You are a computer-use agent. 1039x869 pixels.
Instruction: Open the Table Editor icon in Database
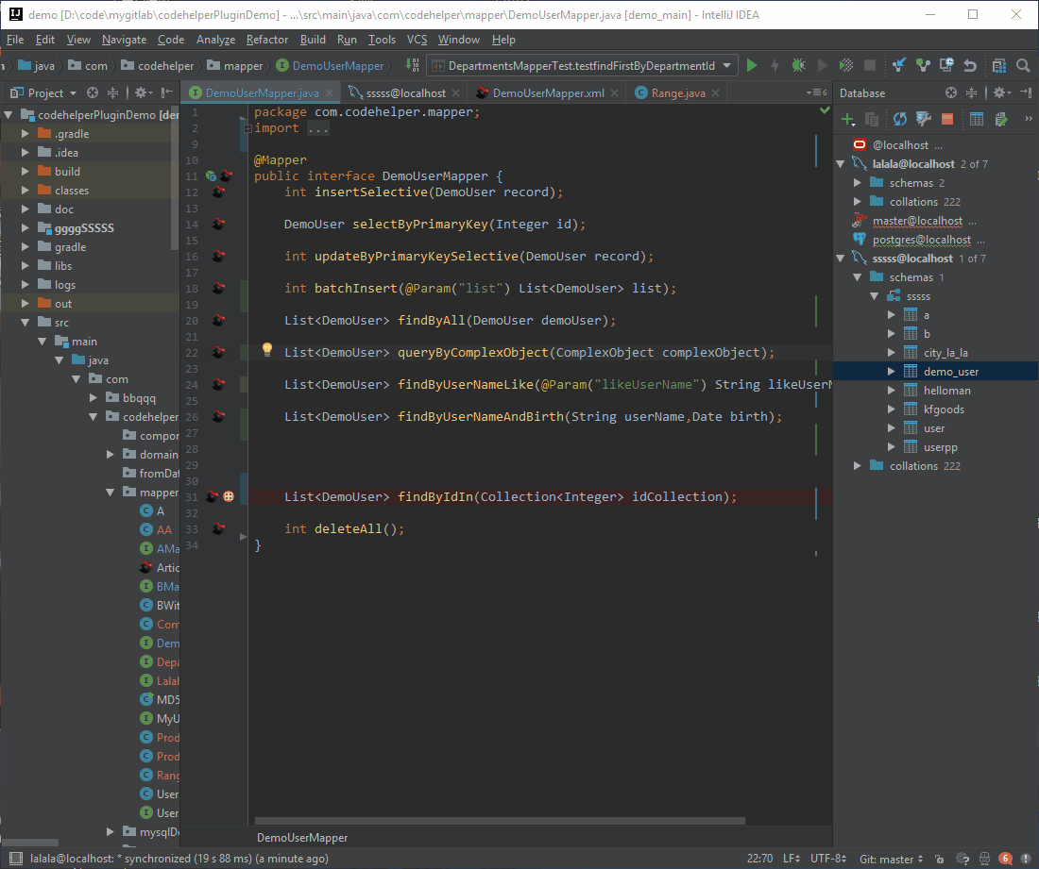click(976, 119)
